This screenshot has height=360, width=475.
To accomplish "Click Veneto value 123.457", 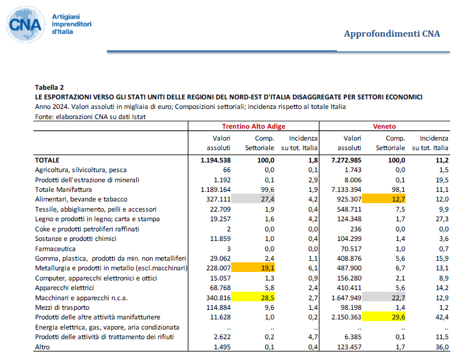I will coord(349,347).
